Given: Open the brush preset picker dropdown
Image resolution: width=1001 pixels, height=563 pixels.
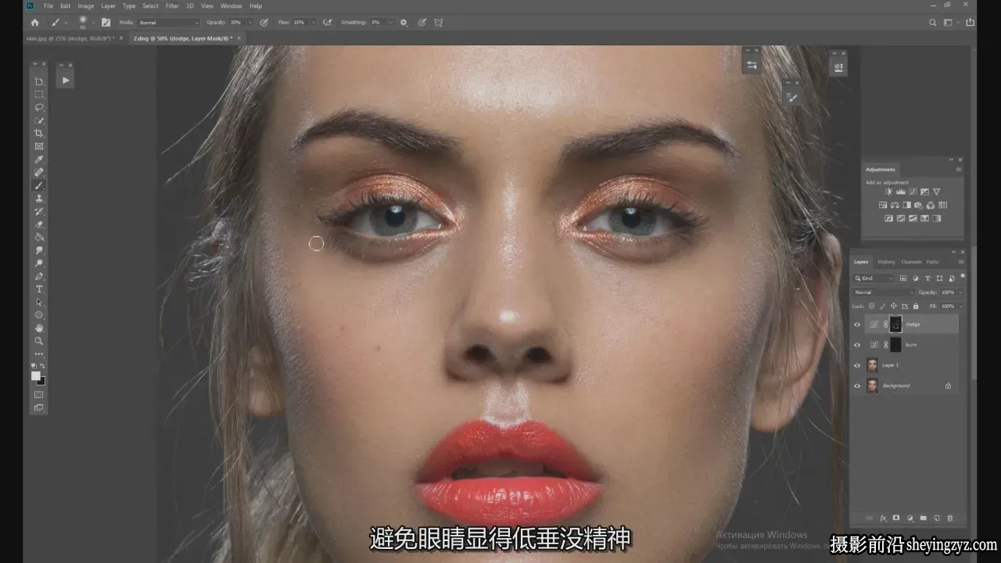Looking at the screenshot, I should click(x=92, y=23).
